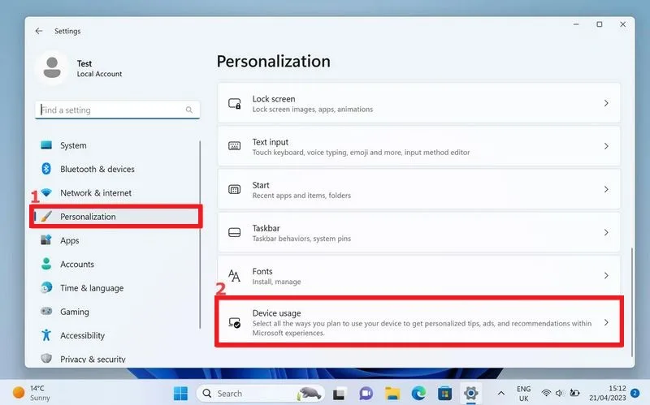Click the Device usage icon
650x405 pixels.
235,322
